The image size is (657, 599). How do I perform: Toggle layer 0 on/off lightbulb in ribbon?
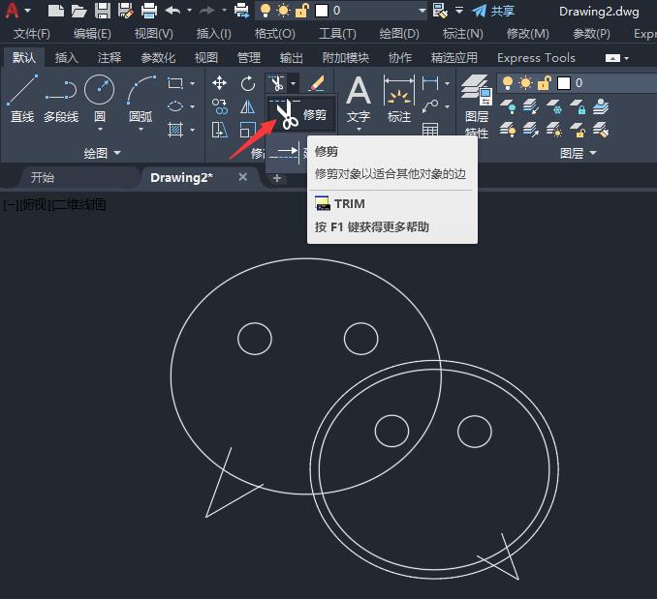click(x=508, y=83)
